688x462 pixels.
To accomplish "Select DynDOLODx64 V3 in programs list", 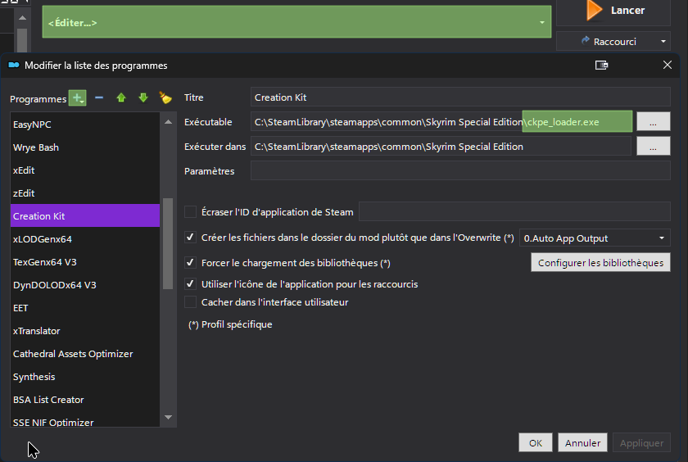I will pos(85,285).
